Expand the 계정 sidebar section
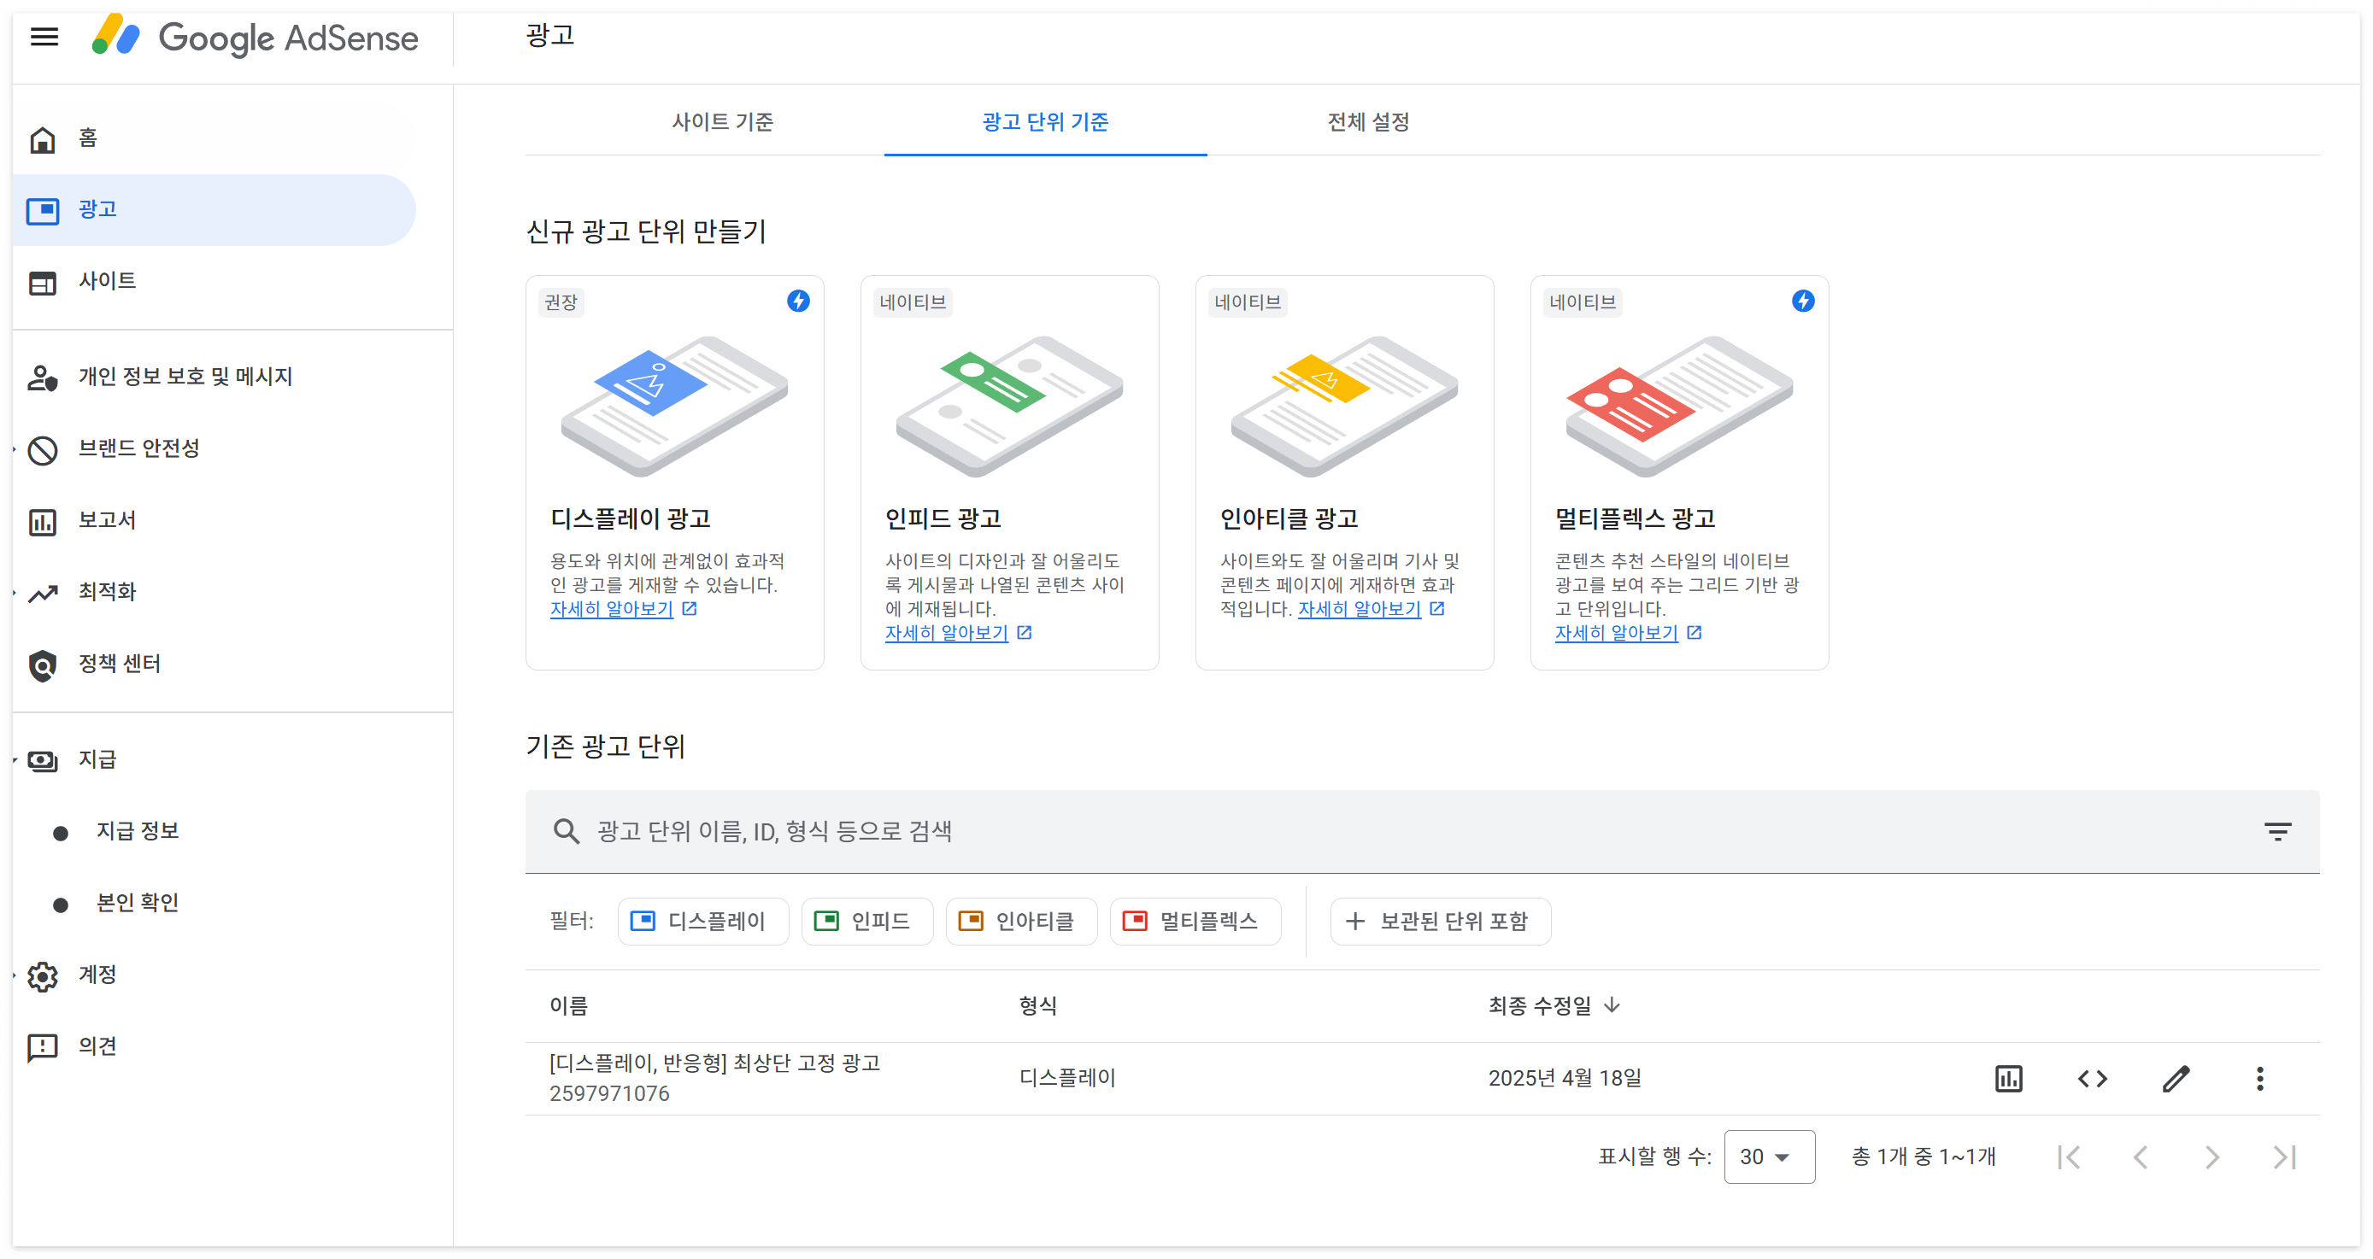The image size is (2373, 1259). (x=97, y=975)
